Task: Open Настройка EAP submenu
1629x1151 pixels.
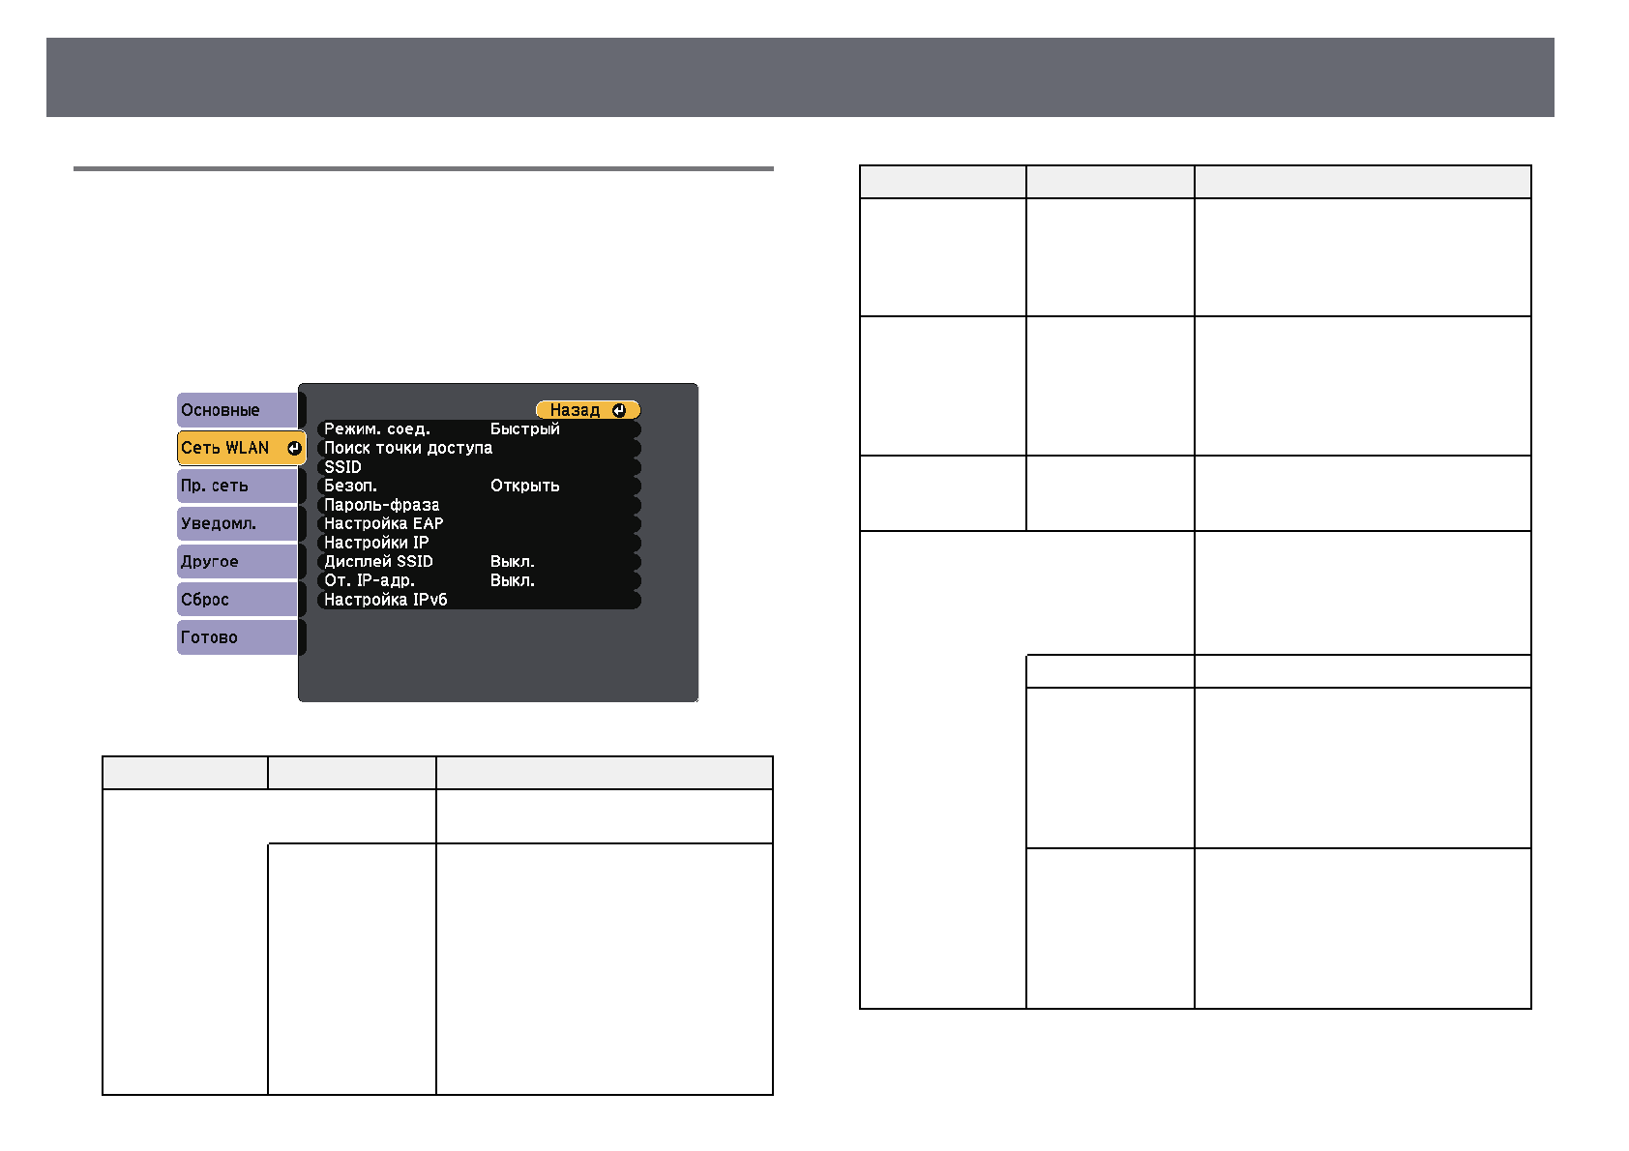Action: [383, 523]
